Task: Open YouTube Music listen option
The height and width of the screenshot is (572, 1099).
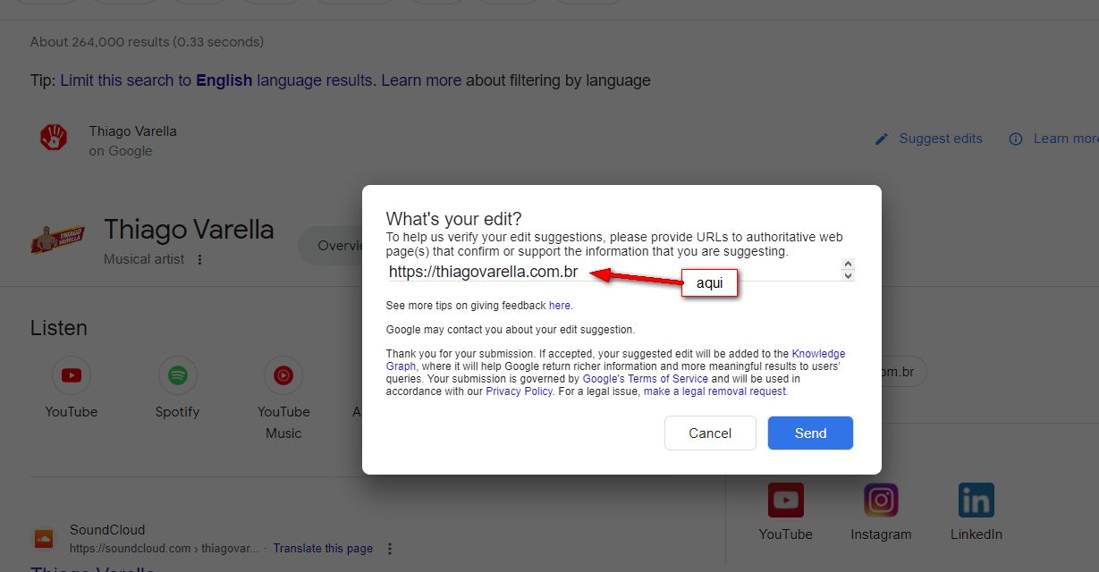Action: point(283,375)
